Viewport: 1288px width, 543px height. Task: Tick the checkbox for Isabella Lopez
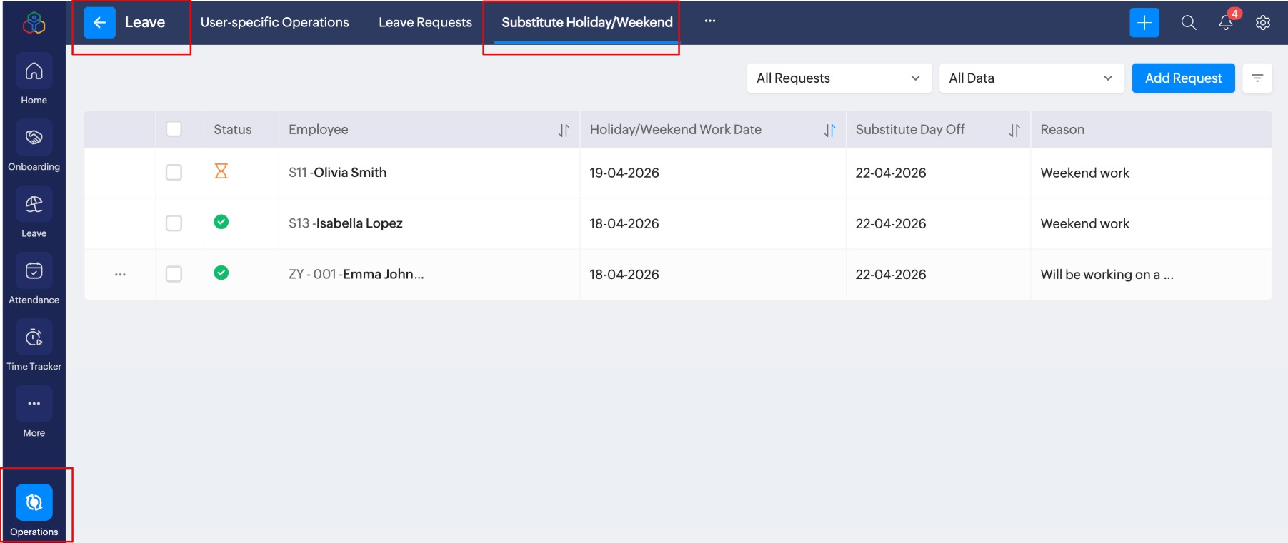174,223
